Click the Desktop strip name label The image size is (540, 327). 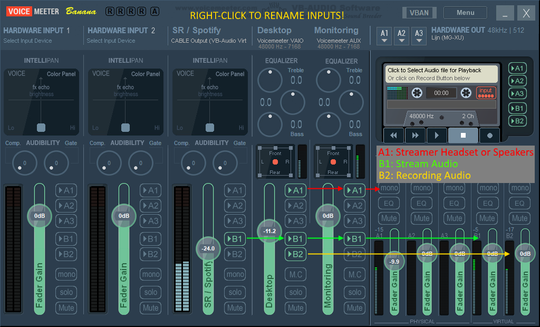pyautogui.click(x=274, y=30)
